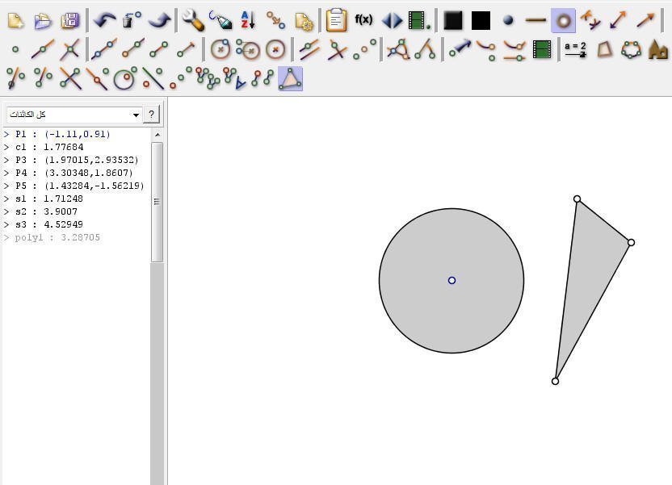Save the construction with floppy disk icon
Viewport: 672px width, 485px height.
pos(69,20)
